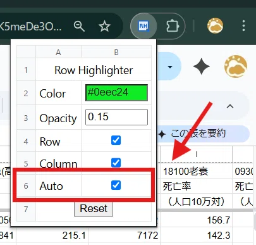Select the cell with 215.1
The width and height of the screenshot is (256, 245).
(x=52, y=235)
